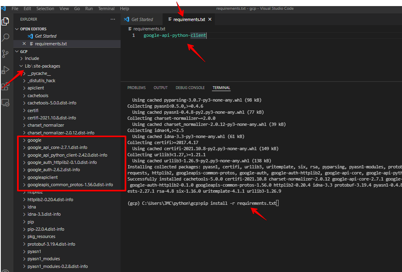
Task: Select googleapis_common_protos-1.56.0.dist-info folder
Action: tap(67, 185)
